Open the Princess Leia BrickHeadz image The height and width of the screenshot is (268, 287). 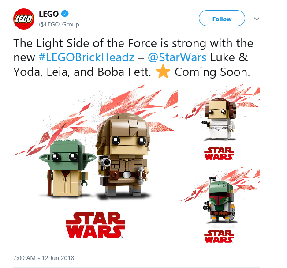point(219,124)
